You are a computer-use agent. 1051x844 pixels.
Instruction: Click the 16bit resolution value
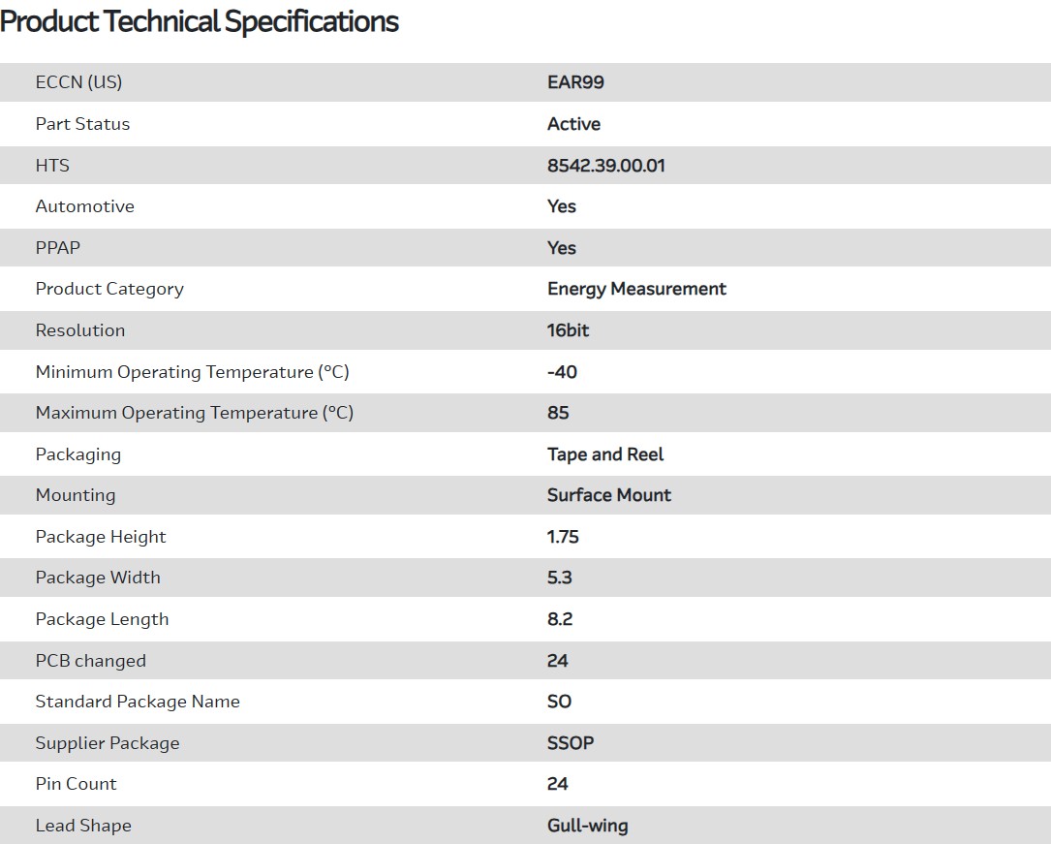[568, 330]
